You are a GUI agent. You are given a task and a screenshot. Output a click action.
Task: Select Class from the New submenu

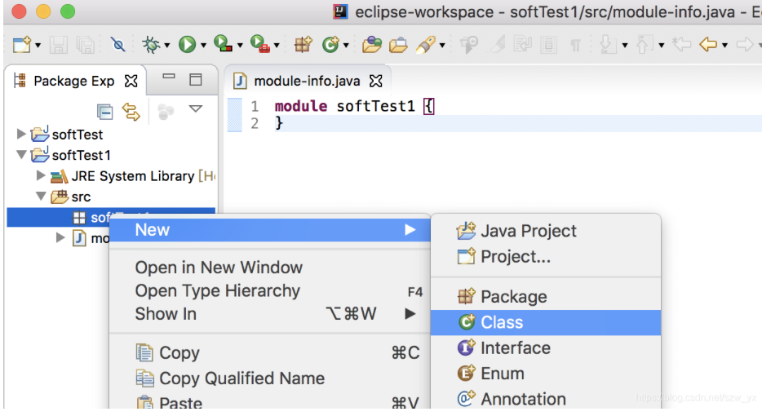(502, 322)
